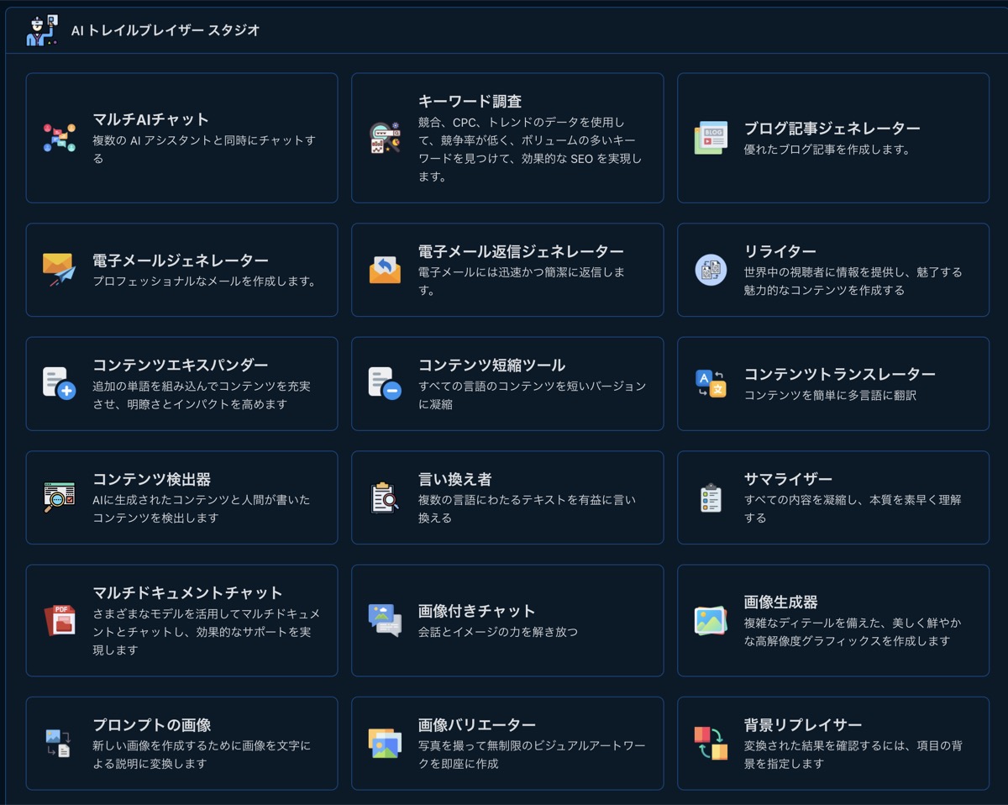Click the リライター round icon
The image size is (1008, 805).
click(711, 270)
